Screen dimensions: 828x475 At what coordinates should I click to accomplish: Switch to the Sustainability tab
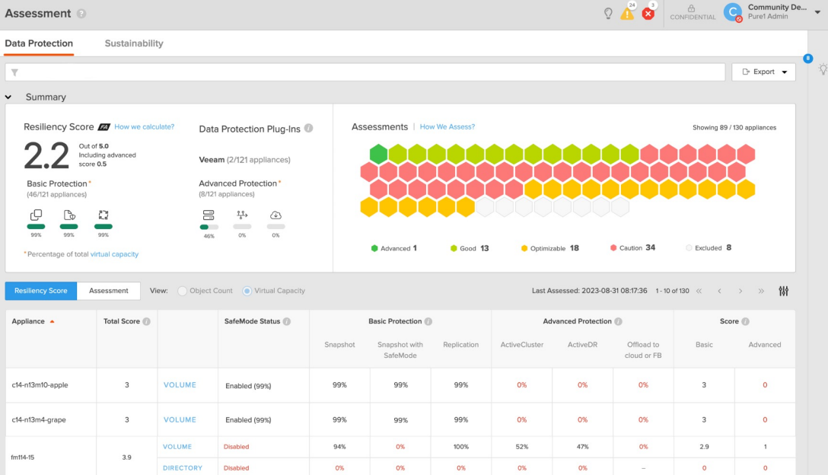134,43
